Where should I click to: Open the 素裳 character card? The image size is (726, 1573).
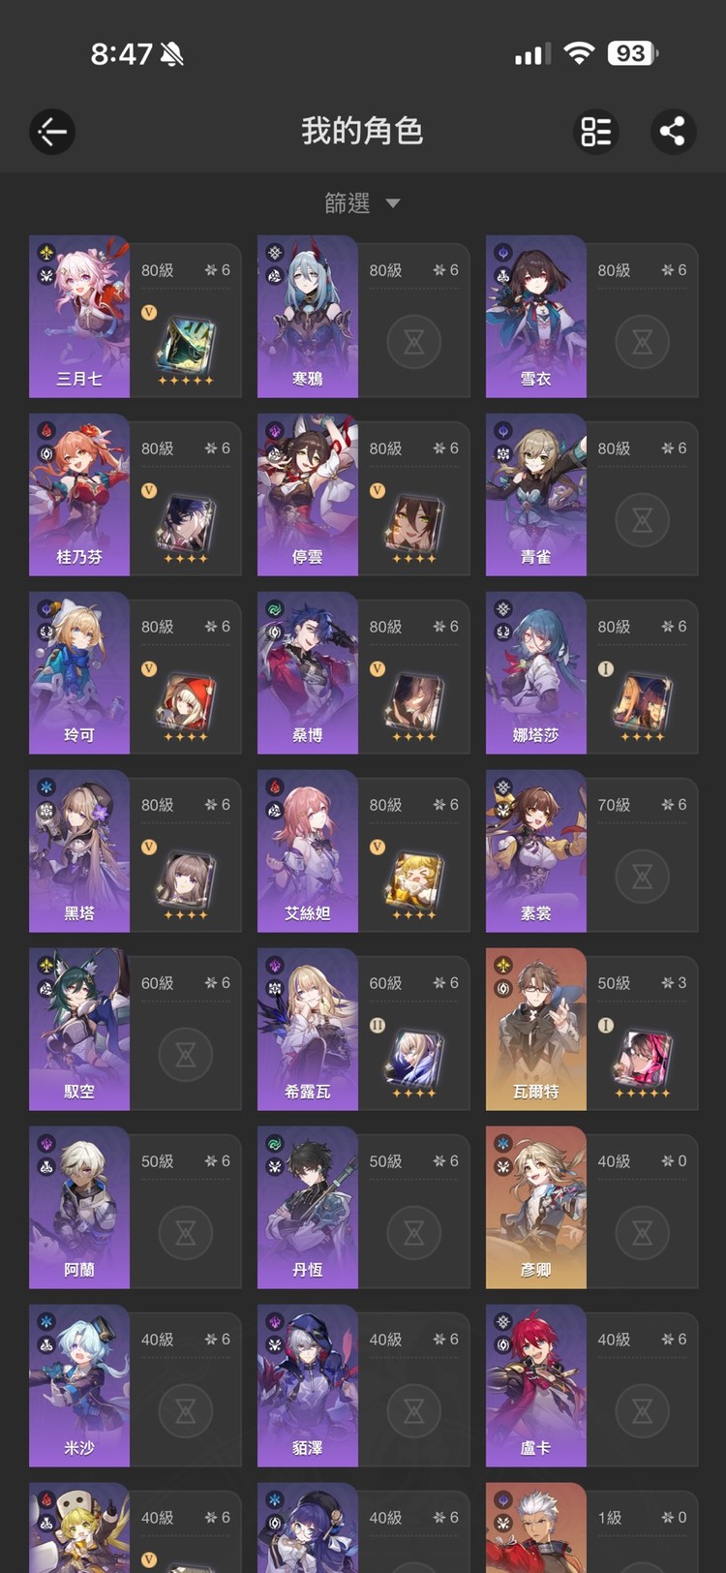coord(591,851)
